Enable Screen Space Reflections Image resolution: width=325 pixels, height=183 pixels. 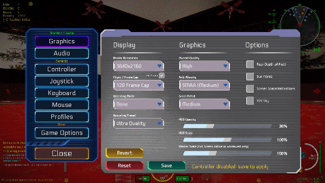(x=250, y=88)
